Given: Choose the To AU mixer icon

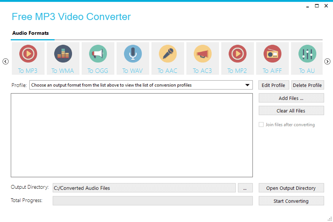Looking at the screenshot, I should (x=307, y=58).
